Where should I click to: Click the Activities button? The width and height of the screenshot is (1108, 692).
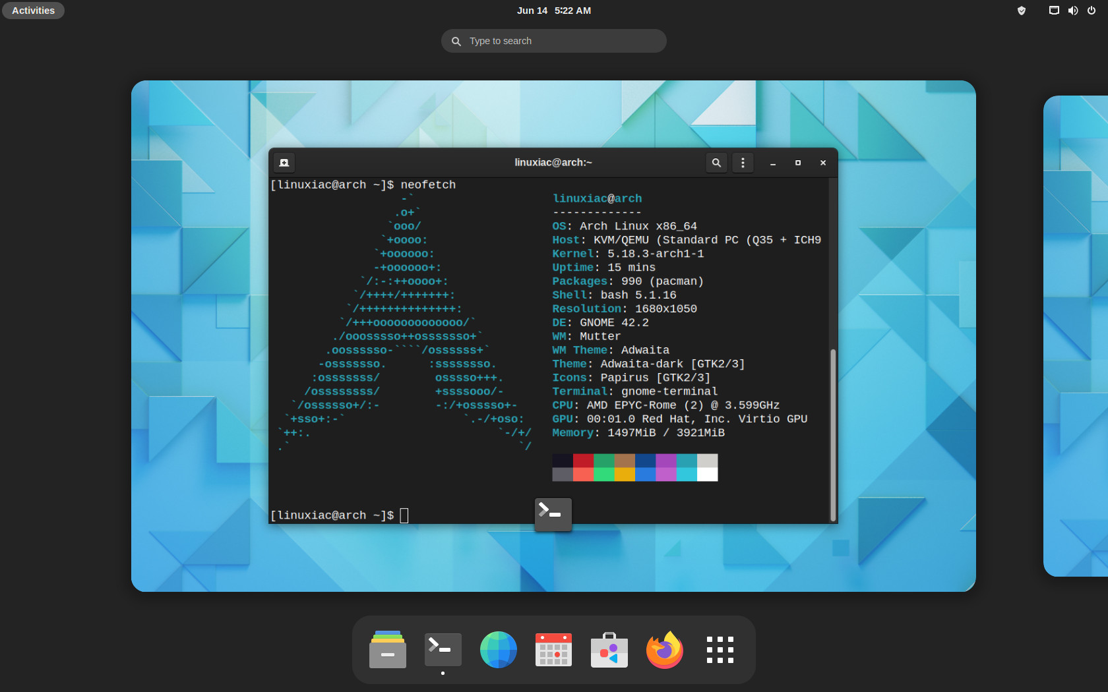pyautogui.click(x=33, y=11)
